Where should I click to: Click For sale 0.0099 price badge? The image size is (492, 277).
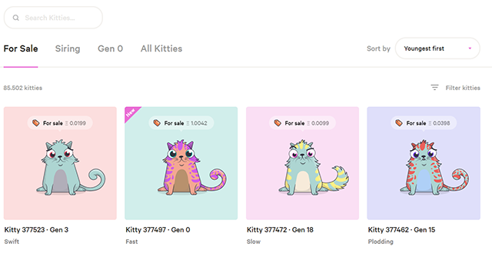tap(302, 123)
